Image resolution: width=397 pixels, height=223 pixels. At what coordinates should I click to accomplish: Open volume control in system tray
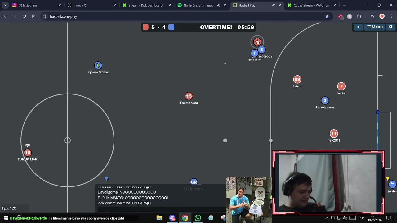point(345,218)
